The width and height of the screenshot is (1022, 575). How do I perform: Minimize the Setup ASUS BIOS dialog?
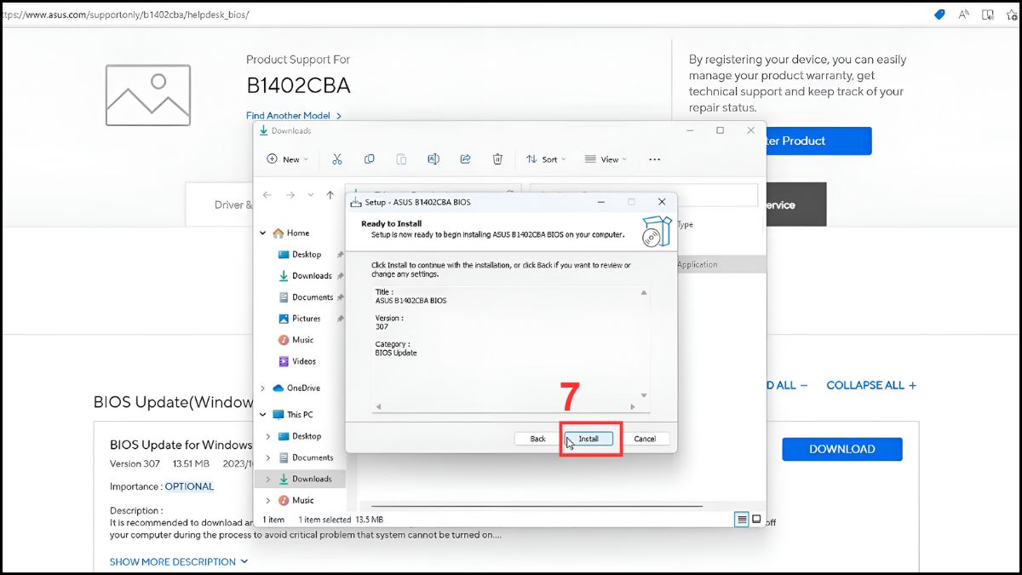[601, 202]
